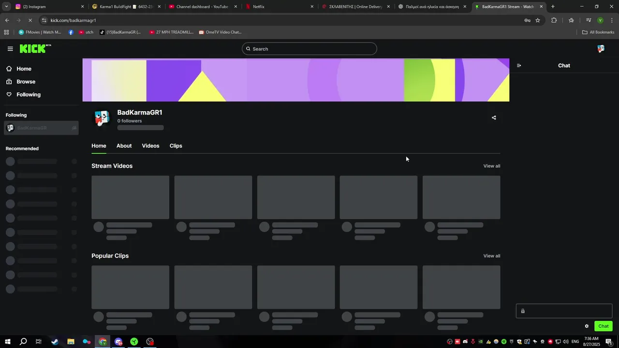619x348 pixels.
Task: Open Windows taskbar search
Action: 23,342
